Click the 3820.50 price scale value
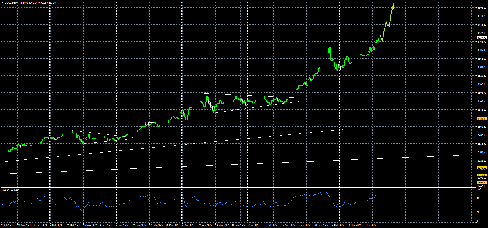 [x=482, y=76]
